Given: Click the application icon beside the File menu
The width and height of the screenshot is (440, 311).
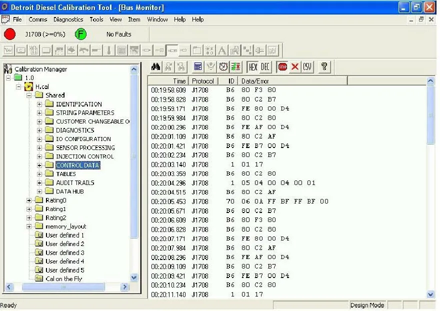Looking at the screenshot, I should (5, 19).
